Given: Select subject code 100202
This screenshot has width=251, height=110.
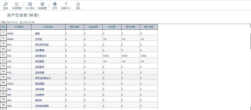Looking at the screenshot, I should coord(10,34).
